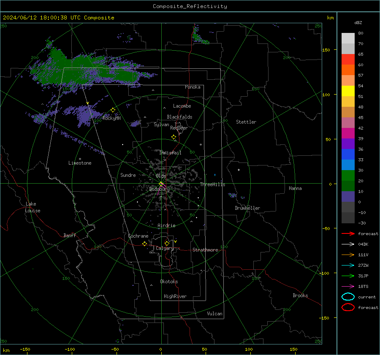Click the magenta 18TS arrow icon
The image size is (380, 355).
348,287
